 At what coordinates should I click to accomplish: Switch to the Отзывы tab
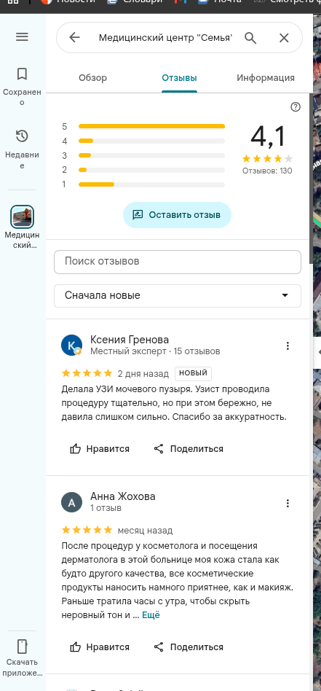(179, 78)
